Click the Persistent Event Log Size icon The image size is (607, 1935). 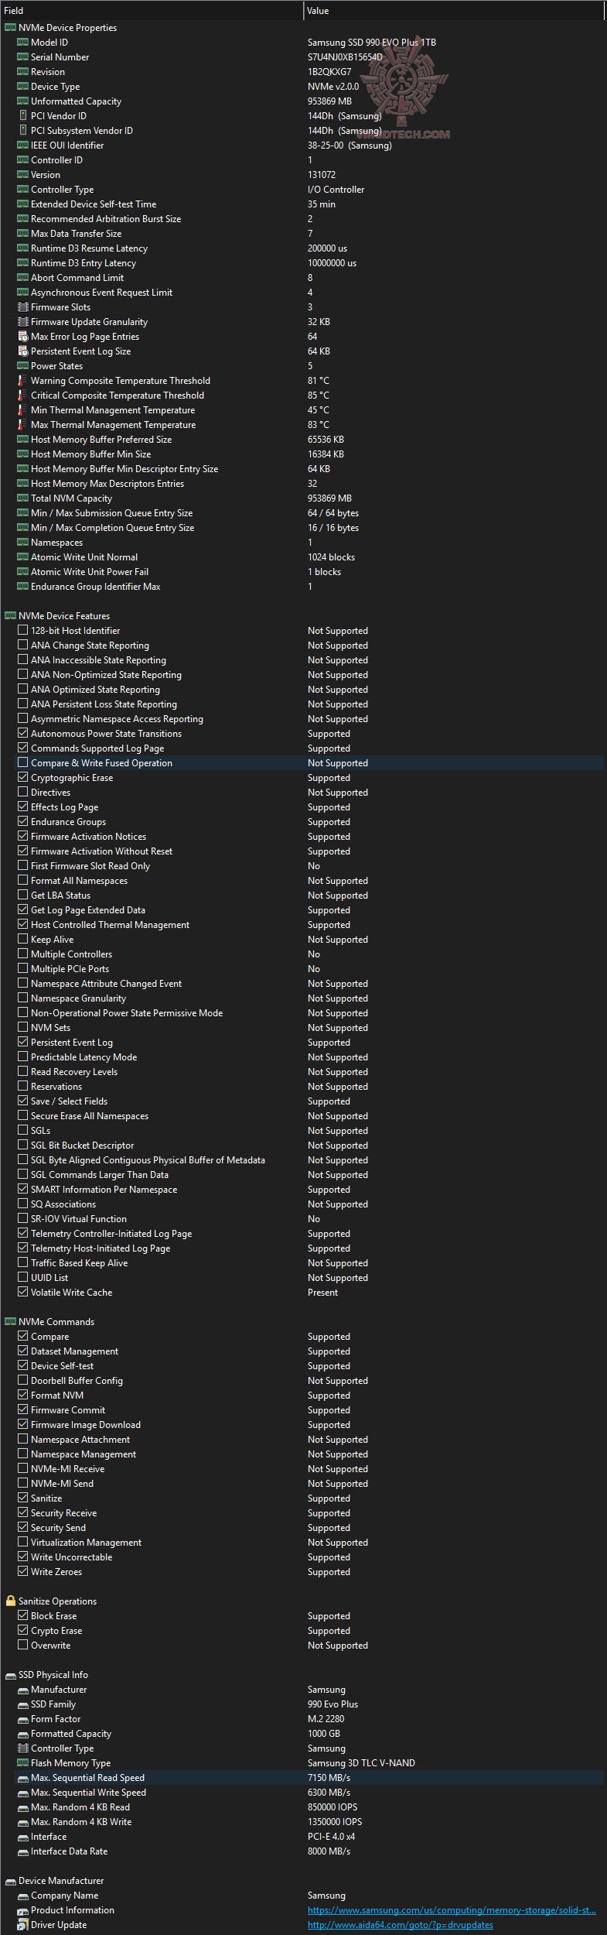(22, 351)
